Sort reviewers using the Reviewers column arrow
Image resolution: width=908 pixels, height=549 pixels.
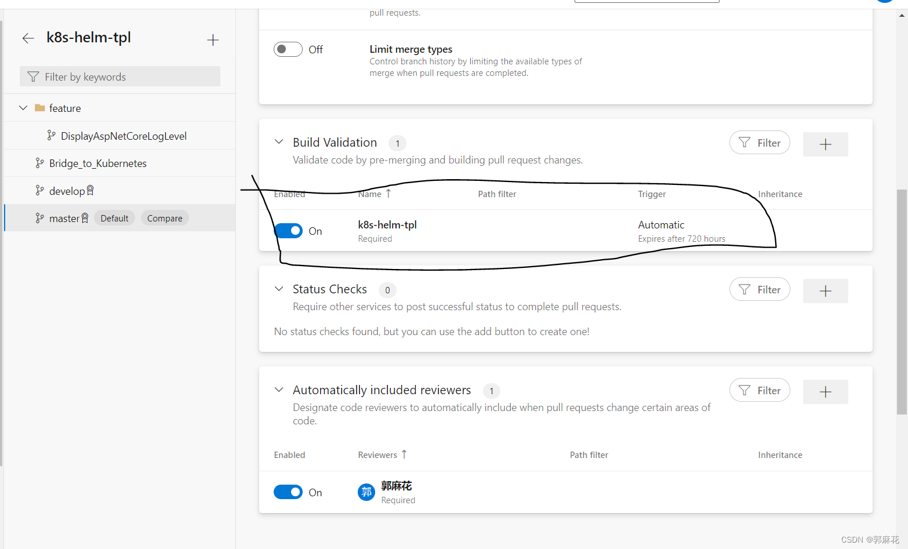pyautogui.click(x=404, y=455)
